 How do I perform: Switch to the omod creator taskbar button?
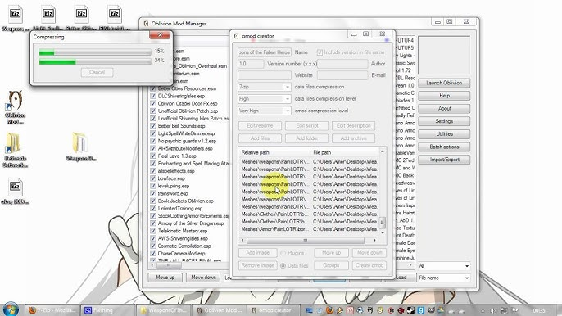274,310
